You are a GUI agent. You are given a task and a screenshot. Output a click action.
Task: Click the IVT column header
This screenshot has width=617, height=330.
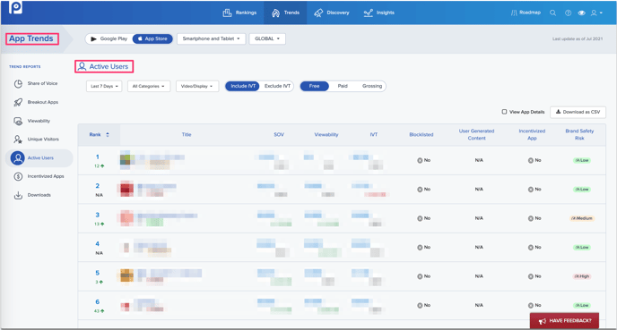coord(373,134)
